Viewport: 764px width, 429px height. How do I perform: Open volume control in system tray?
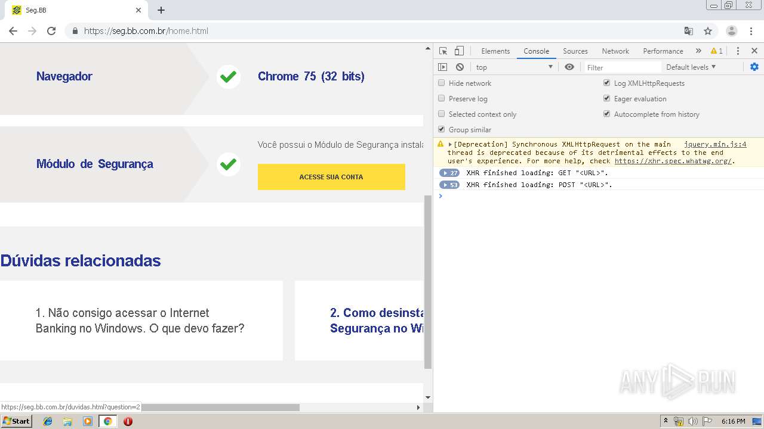693,421
